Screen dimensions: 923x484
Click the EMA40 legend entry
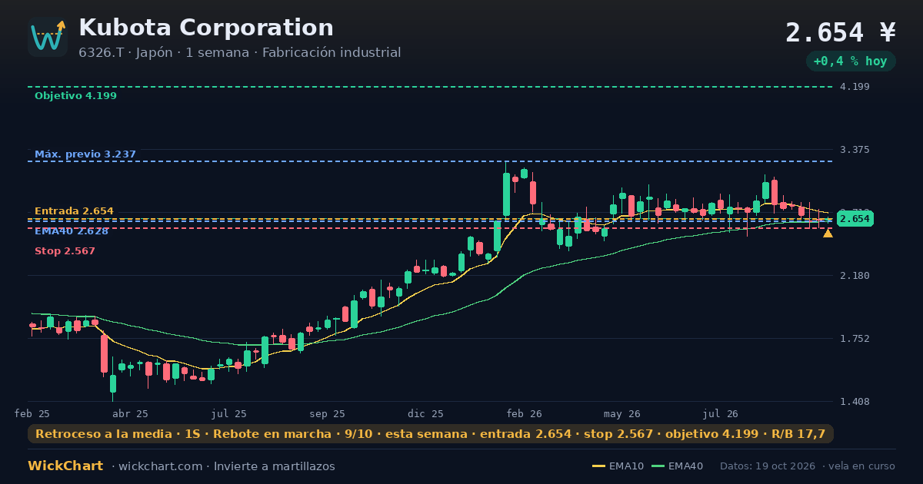[677, 466]
